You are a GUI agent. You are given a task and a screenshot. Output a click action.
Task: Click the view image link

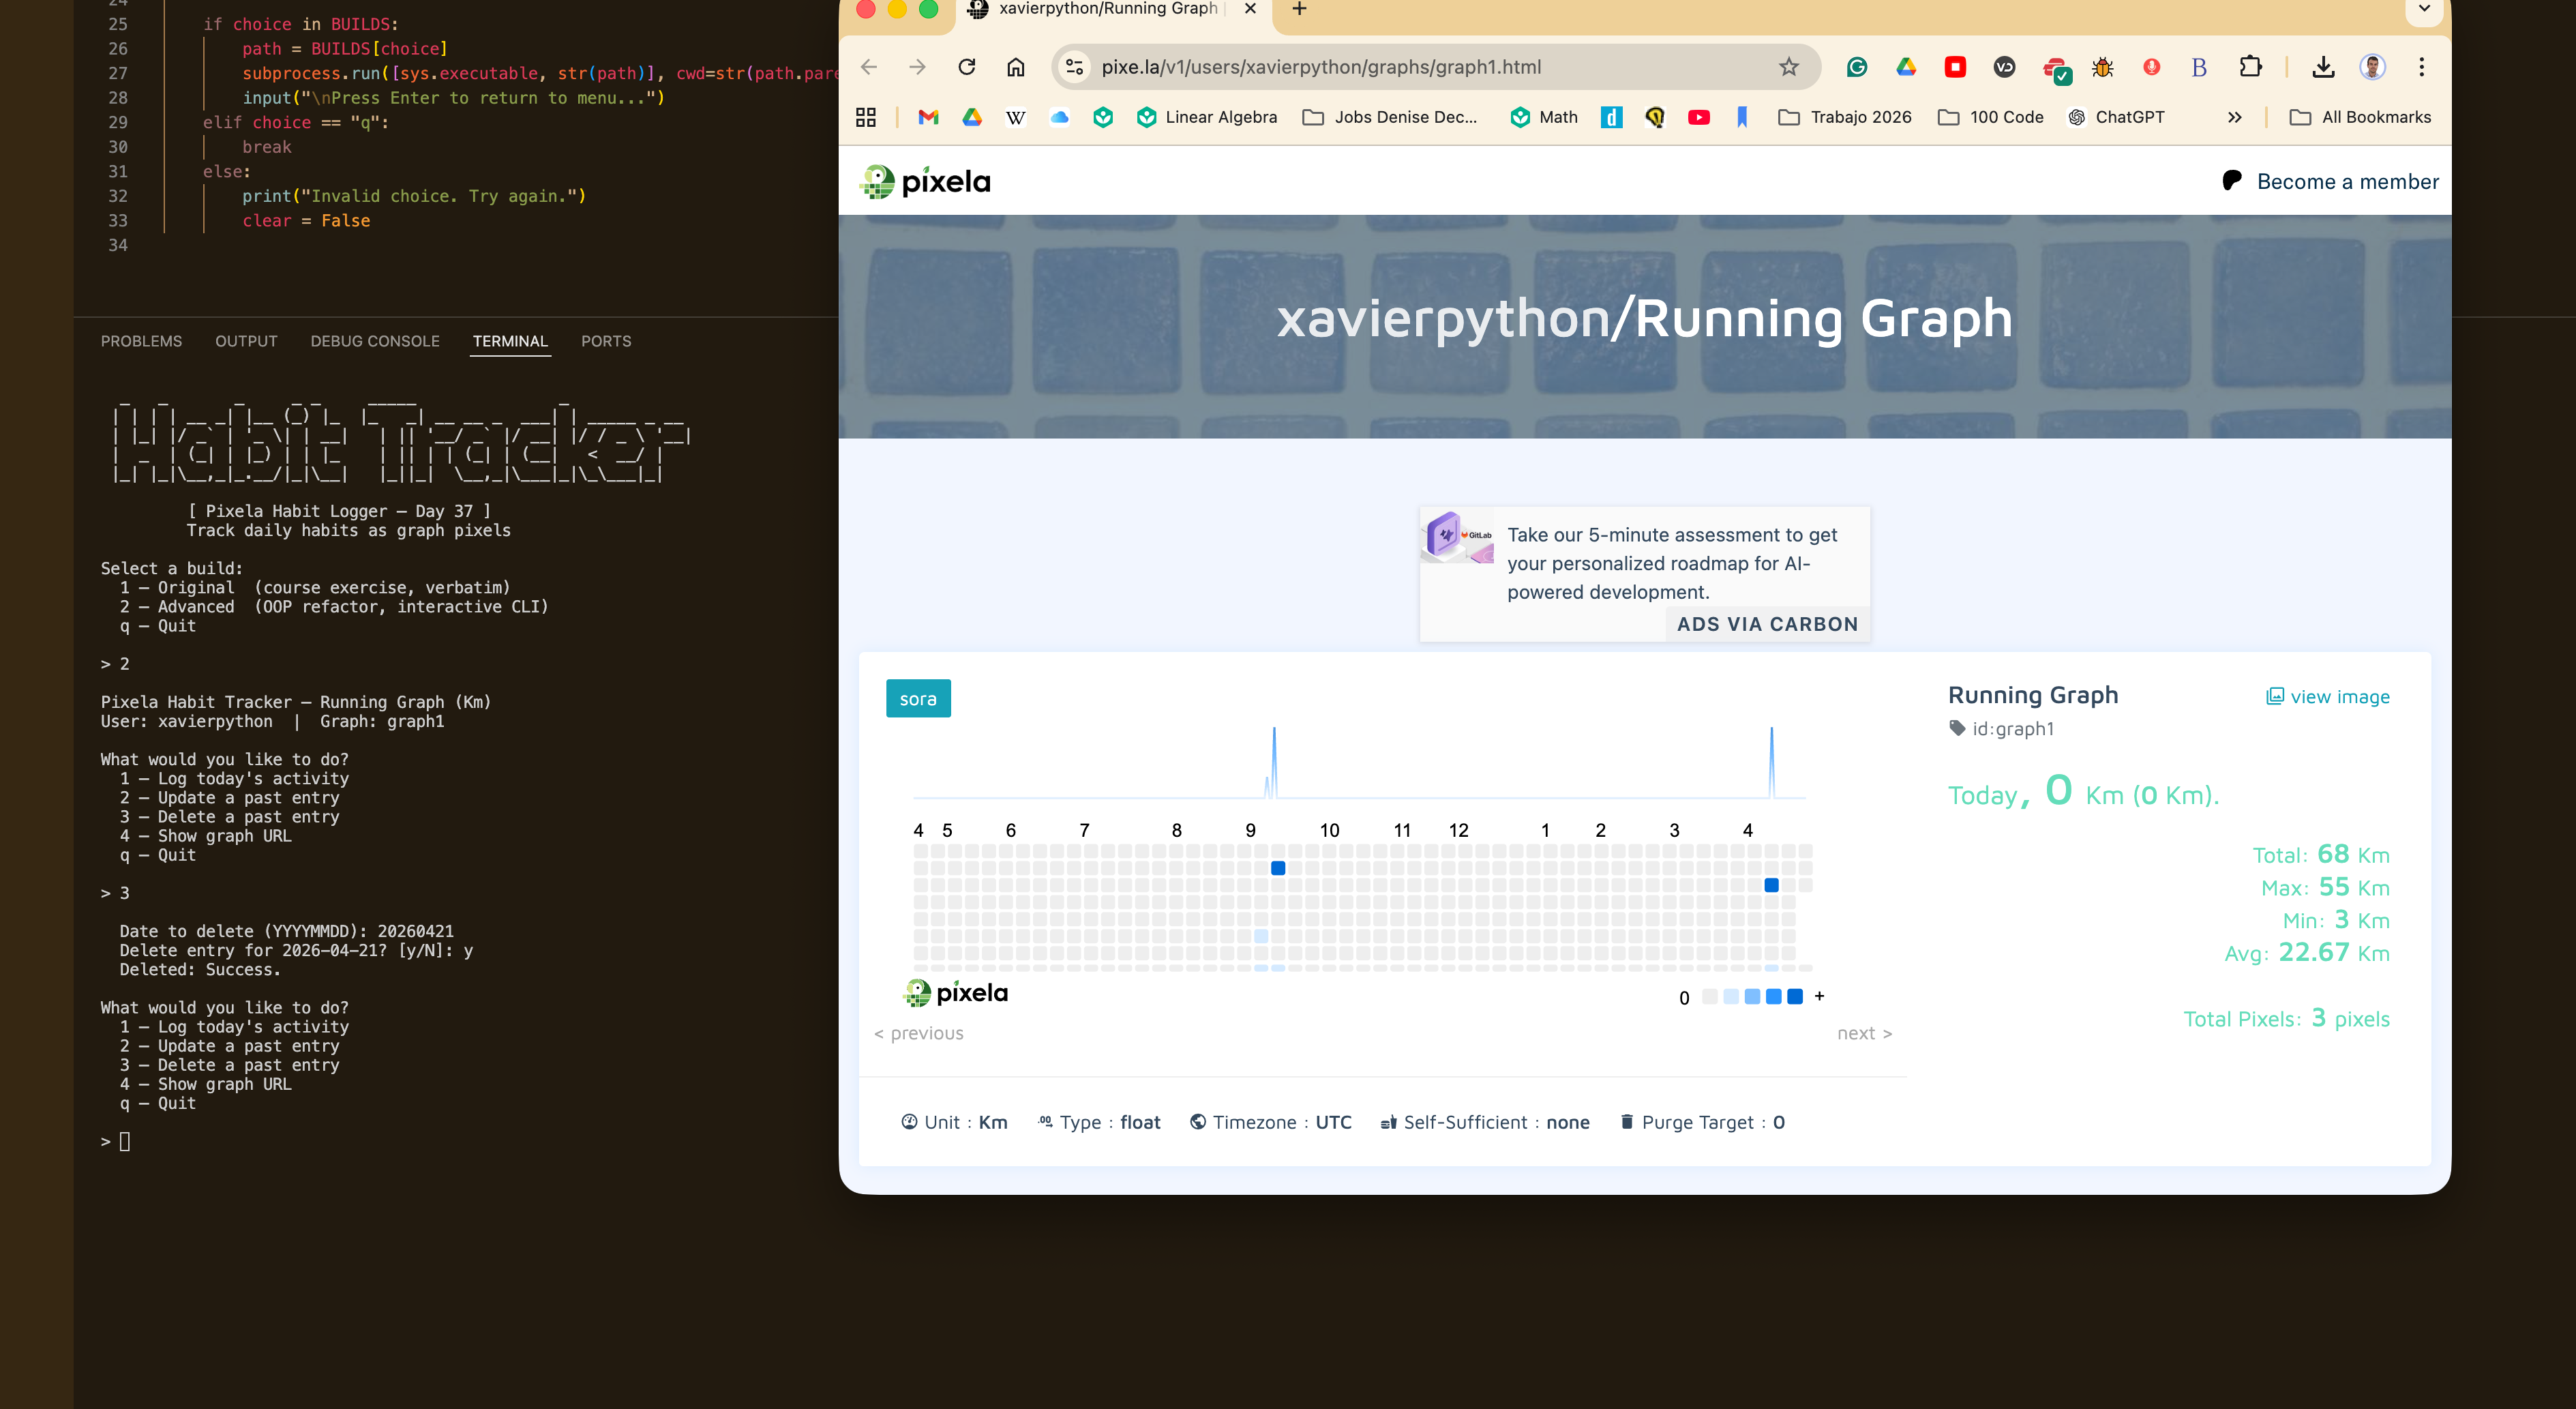tap(2327, 696)
